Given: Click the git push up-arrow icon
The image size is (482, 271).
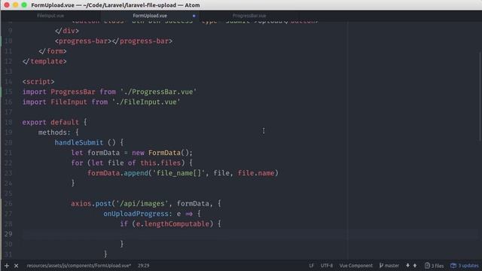Looking at the screenshot, I should click(415, 266).
